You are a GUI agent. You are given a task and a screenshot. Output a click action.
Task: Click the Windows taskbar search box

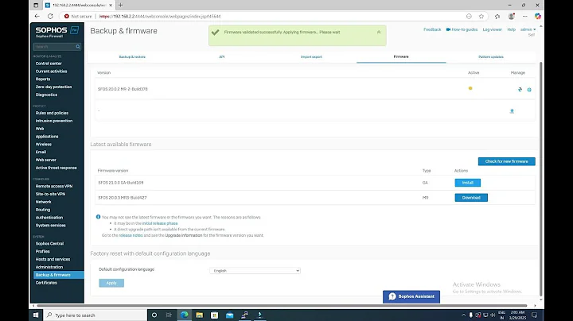point(95,315)
